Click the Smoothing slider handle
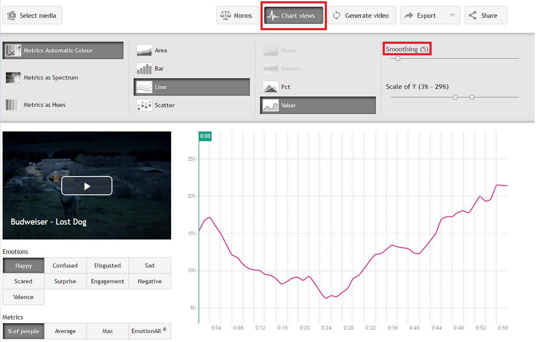The height and width of the screenshot is (342, 544). (x=398, y=59)
